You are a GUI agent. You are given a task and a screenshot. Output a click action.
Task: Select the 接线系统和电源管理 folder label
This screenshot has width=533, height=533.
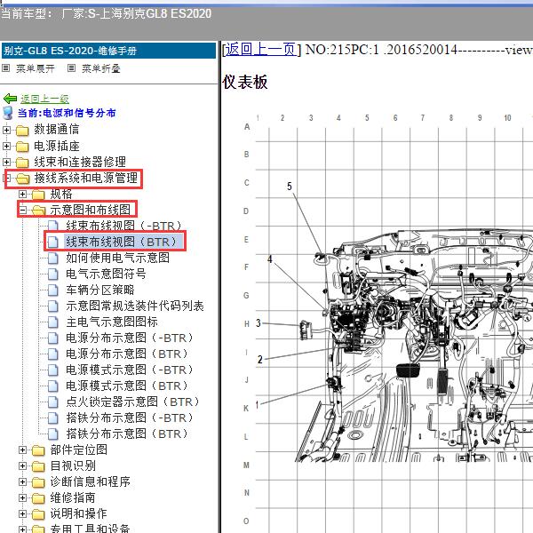pos(85,179)
